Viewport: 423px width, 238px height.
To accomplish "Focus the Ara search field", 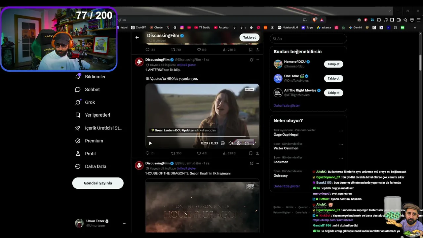I will (x=308, y=38).
